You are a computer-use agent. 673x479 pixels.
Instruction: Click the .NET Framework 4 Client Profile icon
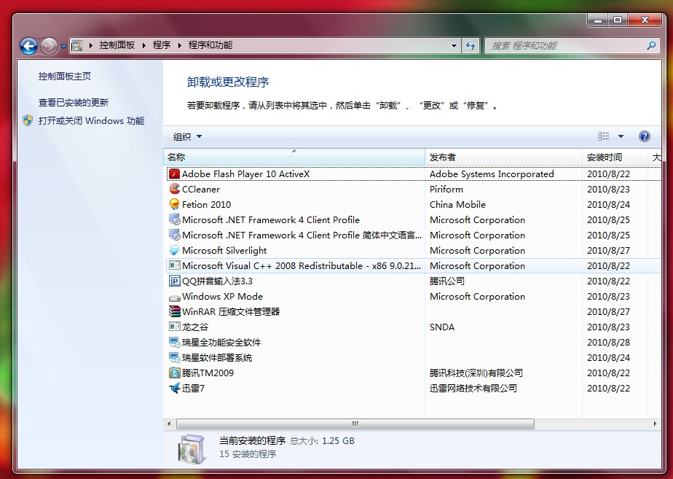[x=174, y=220]
